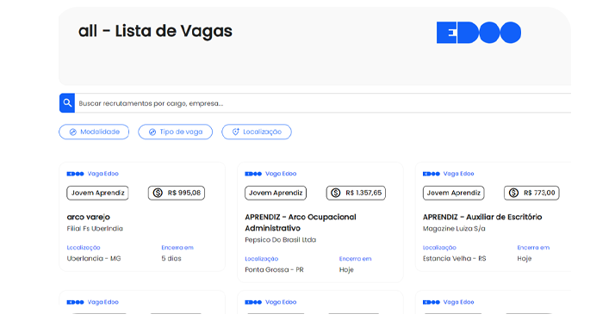Click the salary coin icon beside R$ 995,08
This screenshot has width=615, height=320.
[158, 193]
